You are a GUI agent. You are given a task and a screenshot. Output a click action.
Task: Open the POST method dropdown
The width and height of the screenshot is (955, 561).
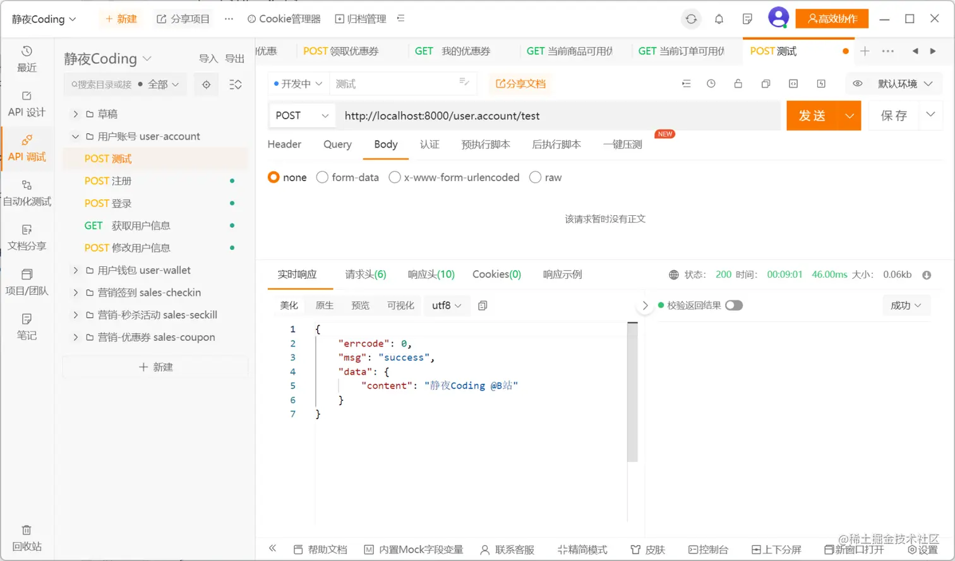(302, 115)
